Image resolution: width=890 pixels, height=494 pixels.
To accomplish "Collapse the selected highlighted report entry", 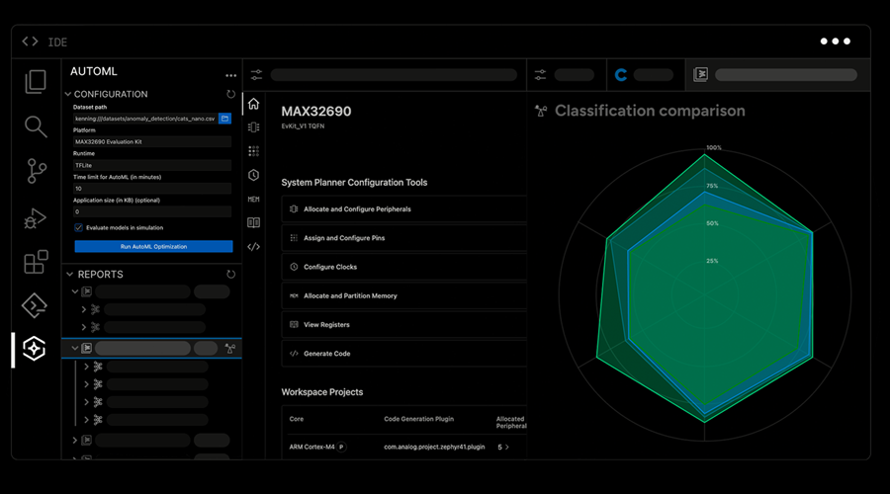I will point(75,348).
